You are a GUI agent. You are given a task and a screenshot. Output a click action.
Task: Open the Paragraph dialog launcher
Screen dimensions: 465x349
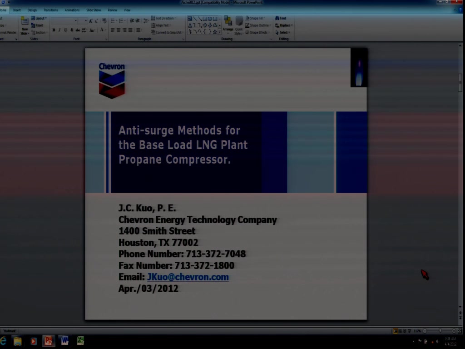[x=183, y=39]
